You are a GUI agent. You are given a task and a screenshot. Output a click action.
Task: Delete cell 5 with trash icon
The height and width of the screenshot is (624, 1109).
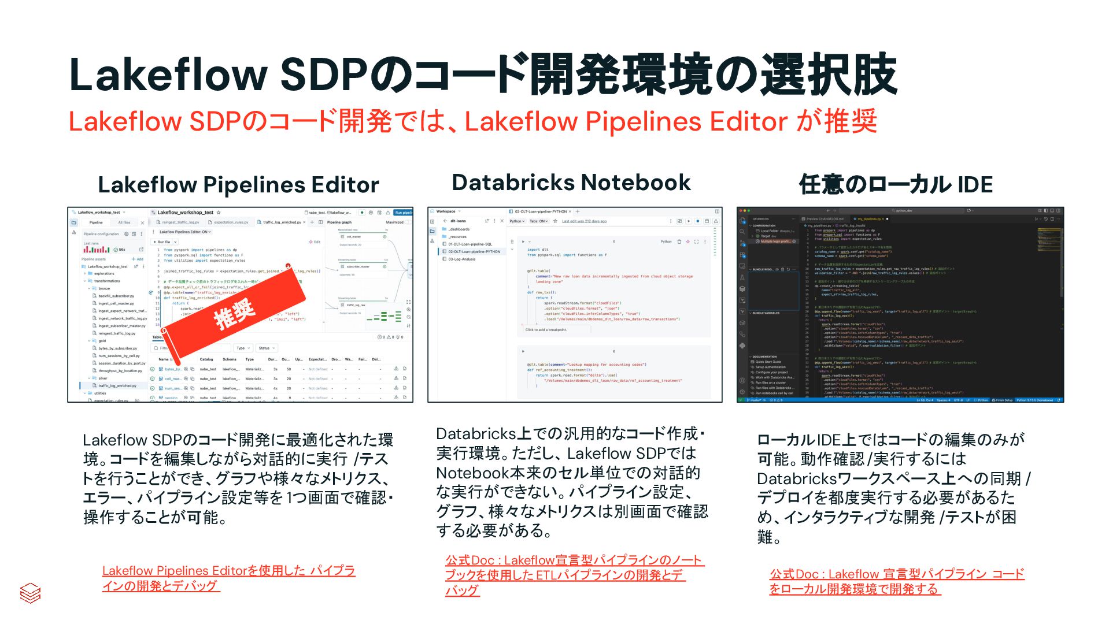[679, 242]
